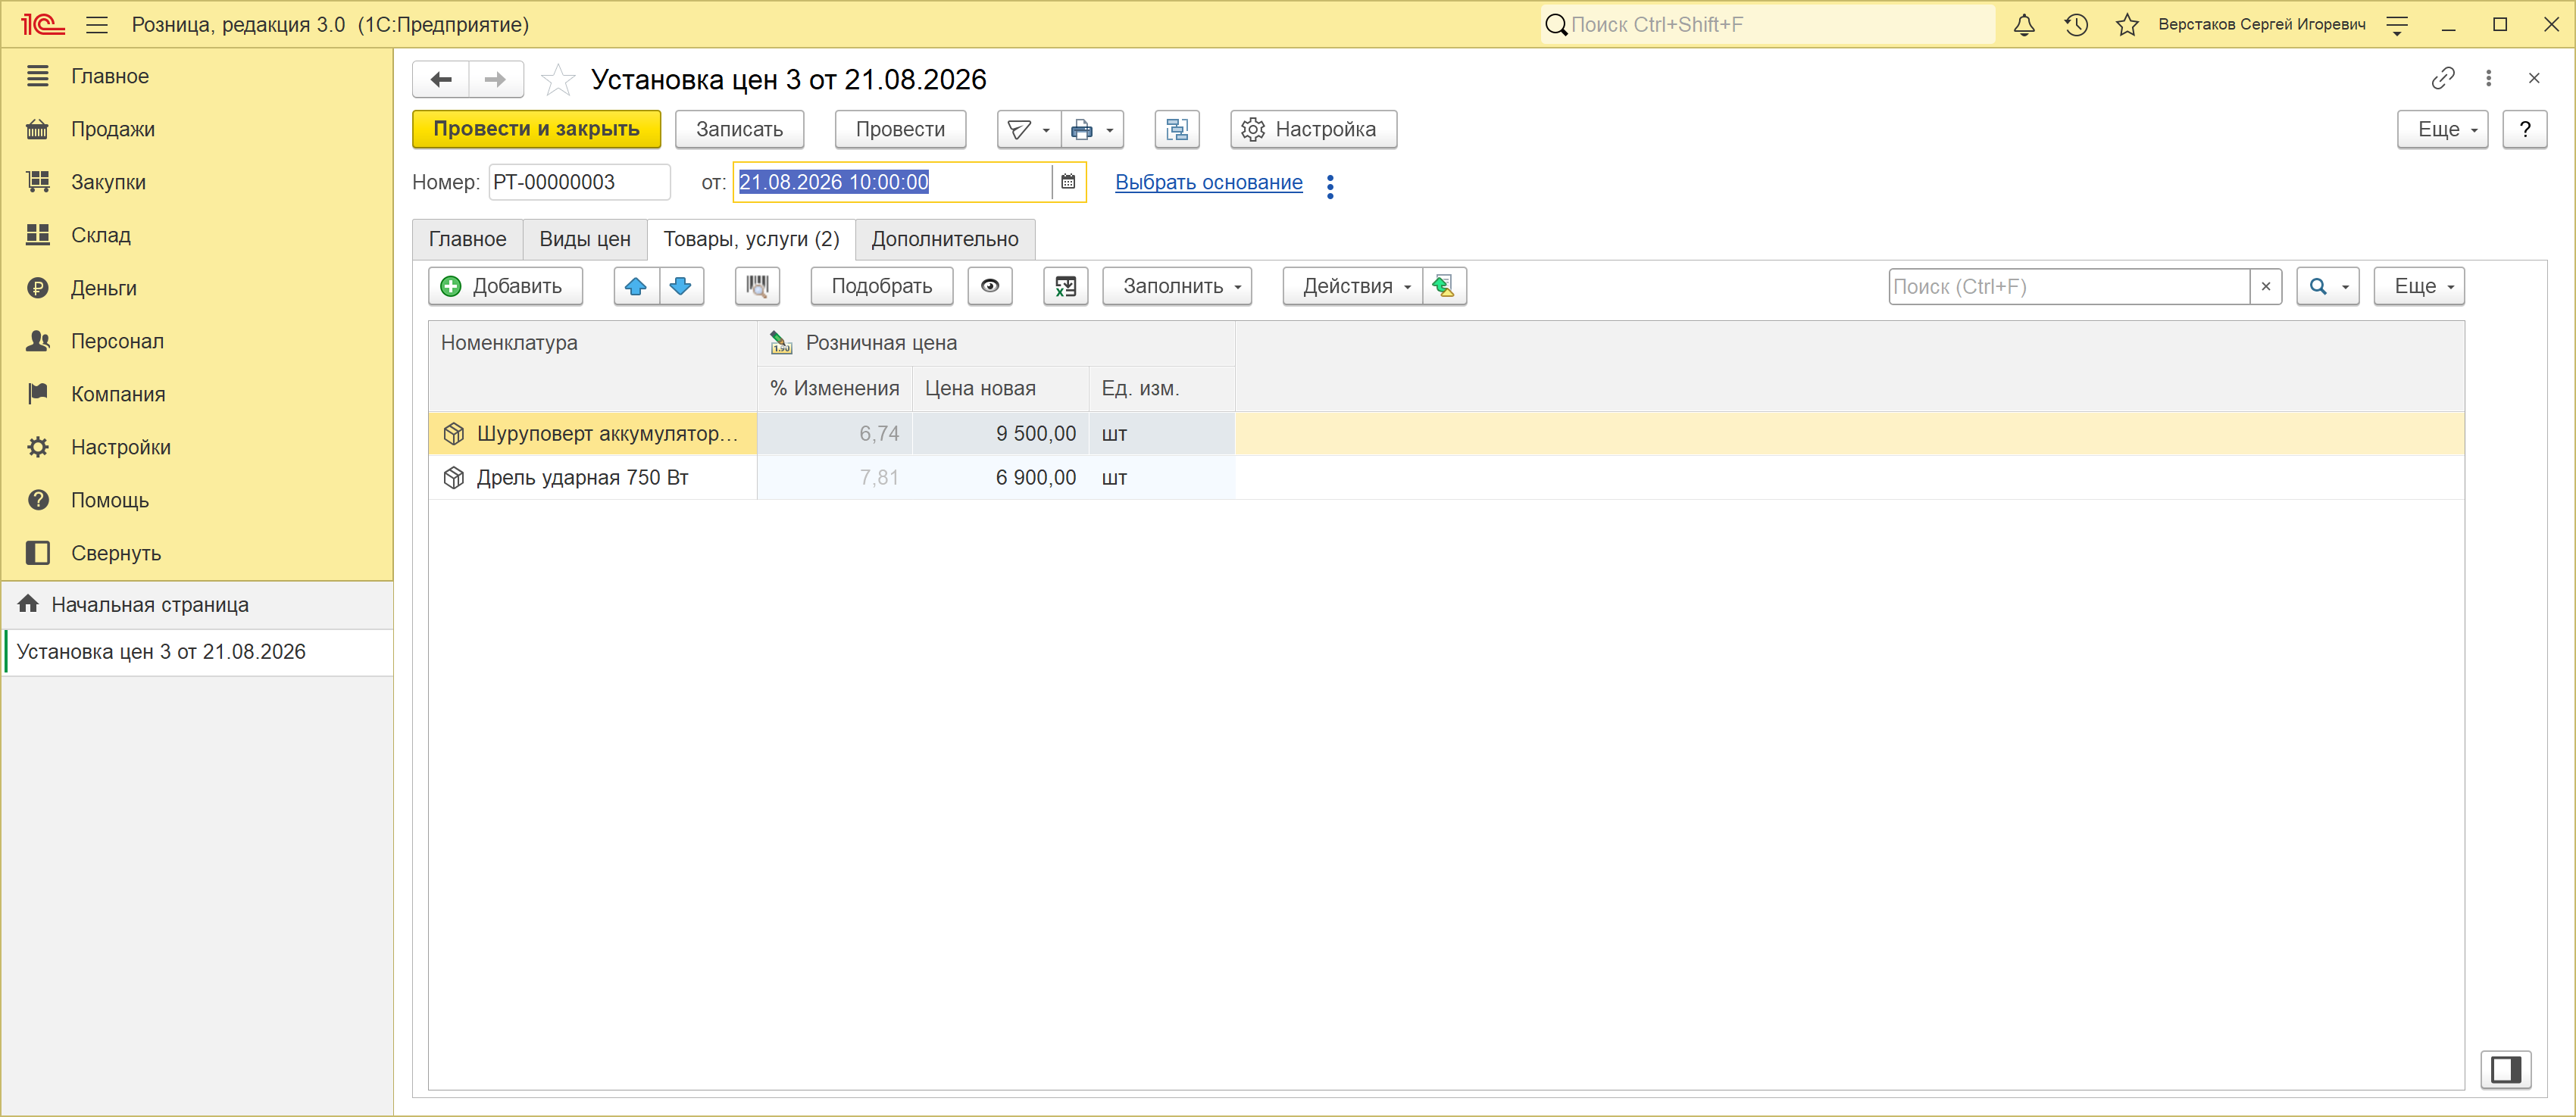This screenshot has height=1117, width=2576.
Task: Click the Дрель ударная item row icon
Action: tap(454, 478)
